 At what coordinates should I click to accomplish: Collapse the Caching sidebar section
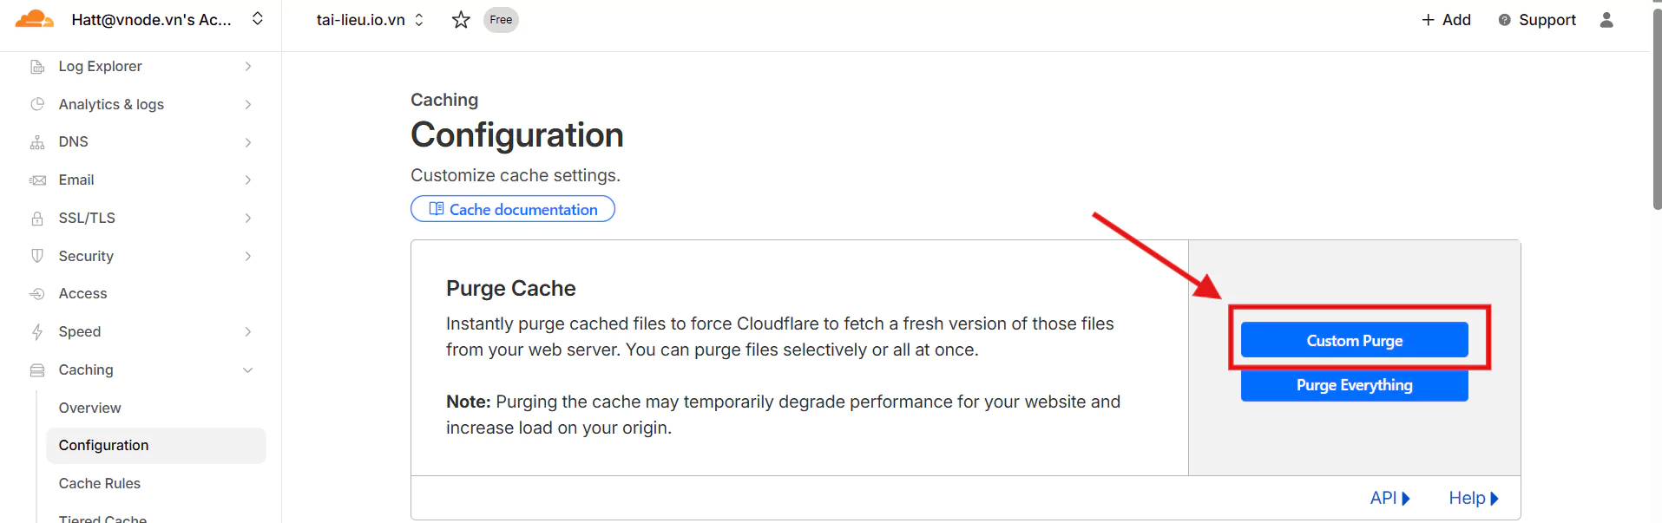point(247,370)
